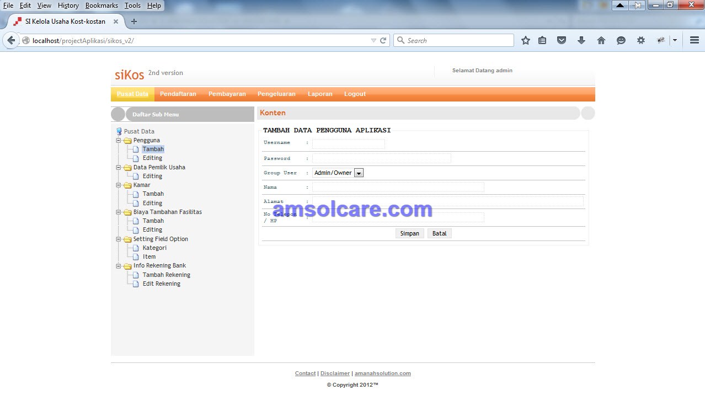Close the SI Kelola Usaha Kost-kostan tab
The image size is (705, 417).
116,22
